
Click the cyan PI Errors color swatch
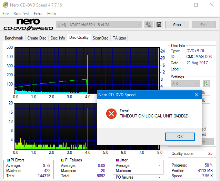8,160
